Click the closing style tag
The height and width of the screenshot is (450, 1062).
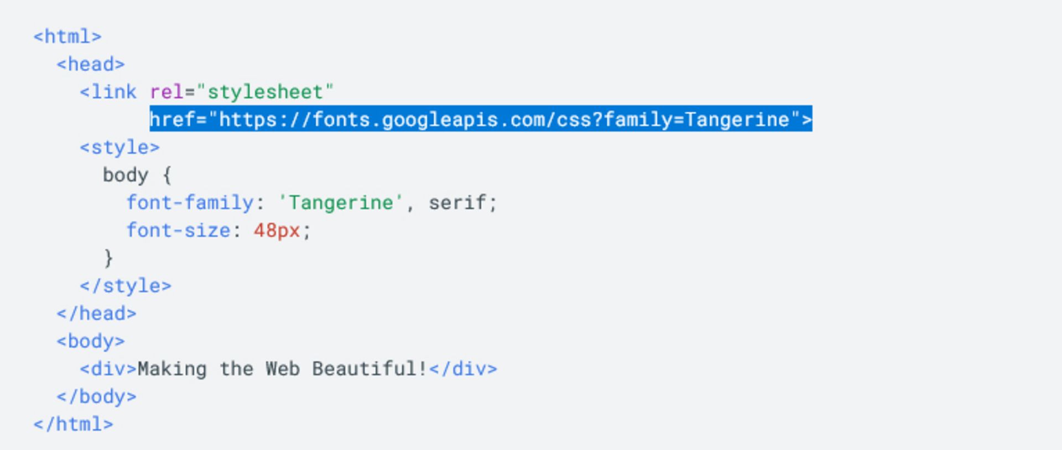[126, 286]
